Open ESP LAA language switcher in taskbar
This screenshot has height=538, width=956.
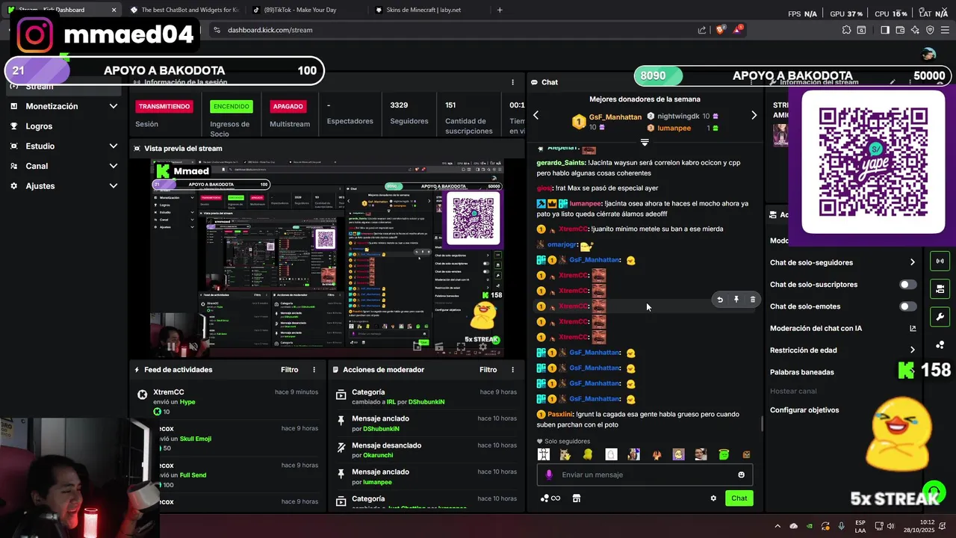[860, 526]
